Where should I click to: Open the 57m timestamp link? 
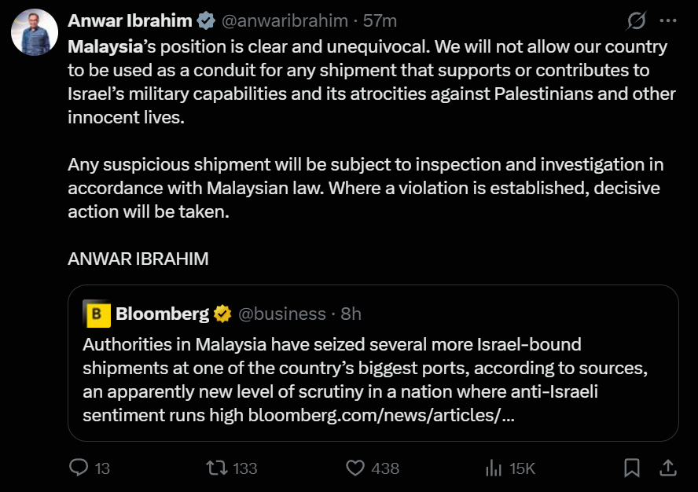click(x=380, y=20)
